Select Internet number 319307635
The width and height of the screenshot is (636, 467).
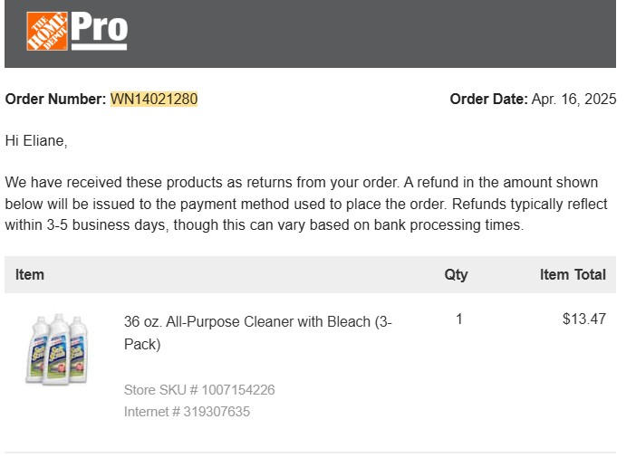[217, 412]
